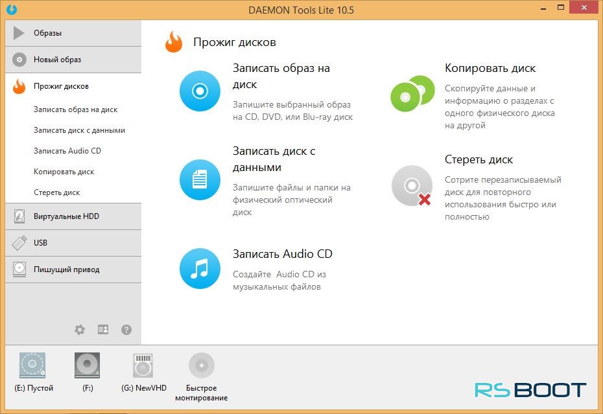Click the Копировать диск heading in main panel
The height and width of the screenshot is (414, 603).
[x=490, y=69]
